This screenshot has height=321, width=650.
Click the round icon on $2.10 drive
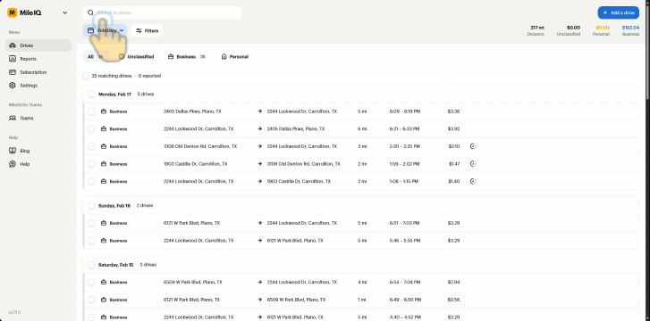click(473, 146)
